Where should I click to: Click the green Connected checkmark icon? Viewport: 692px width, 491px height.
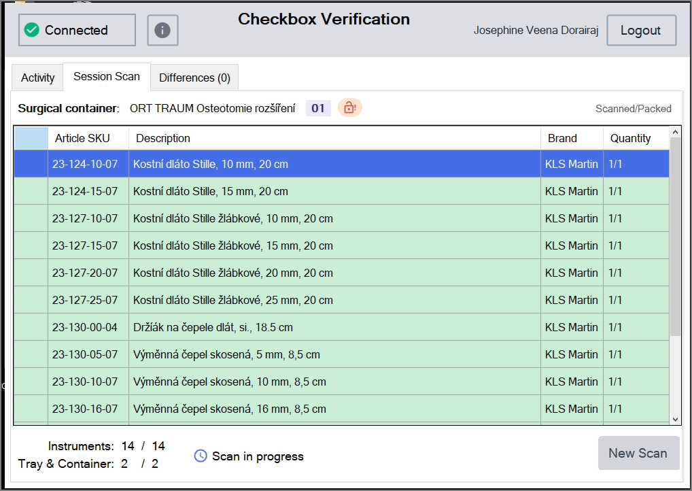click(x=32, y=30)
